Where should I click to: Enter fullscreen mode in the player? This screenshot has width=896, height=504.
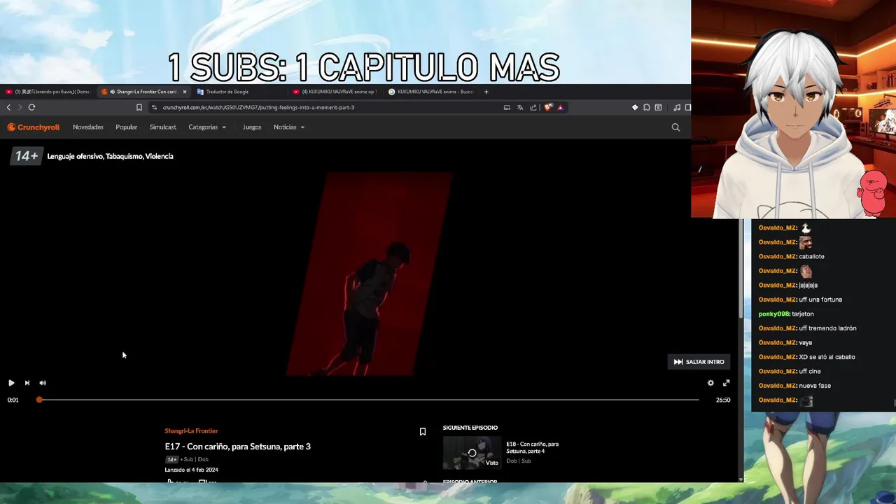click(726, 383)
